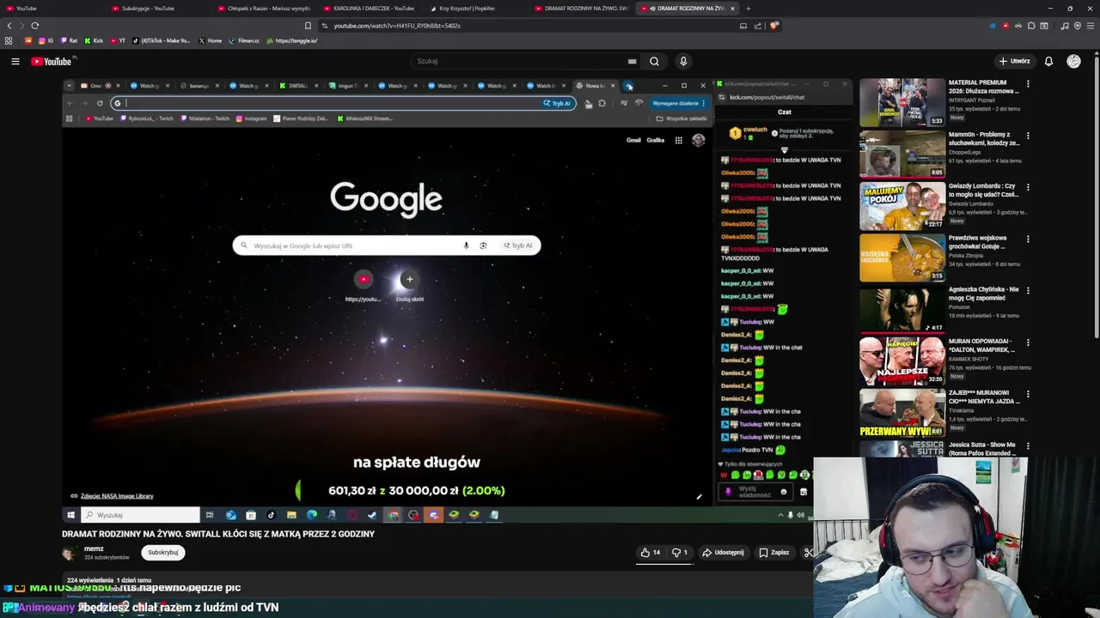Reload the page in the outer browser
Viewport: 1100px width, 618px height.
(34, 26)
